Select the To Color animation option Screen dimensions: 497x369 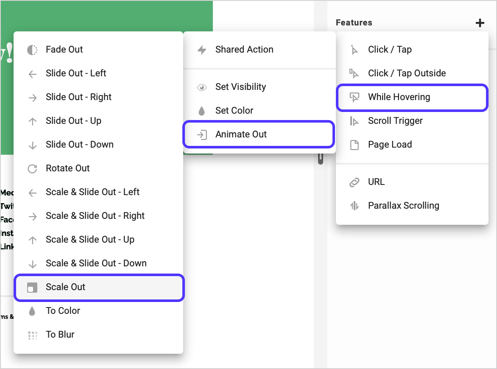(x=63, y=311)
